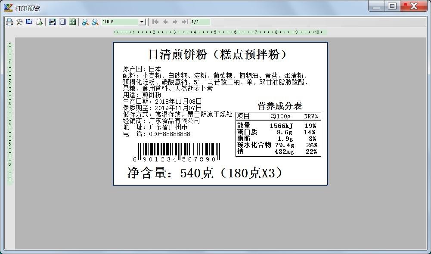Click the 1/1 page number field
The image size is (431, 254).
click(x=200, y=22)
